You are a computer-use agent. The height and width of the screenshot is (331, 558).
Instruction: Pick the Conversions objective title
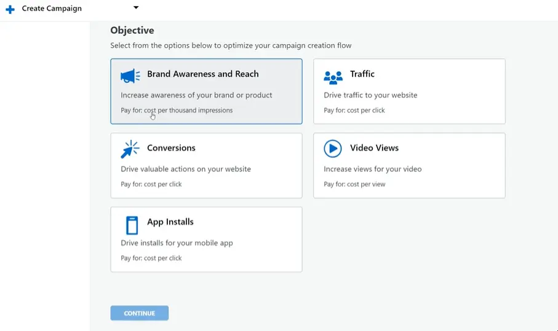[x=171, y=148]
